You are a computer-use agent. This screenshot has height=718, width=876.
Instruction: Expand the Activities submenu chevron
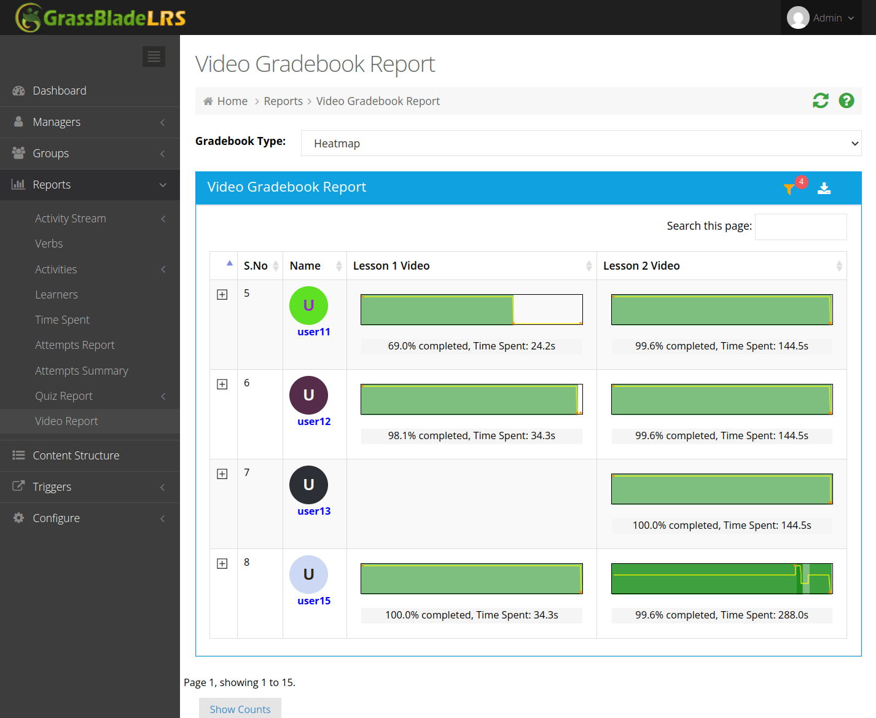click(x=163, y=270)
